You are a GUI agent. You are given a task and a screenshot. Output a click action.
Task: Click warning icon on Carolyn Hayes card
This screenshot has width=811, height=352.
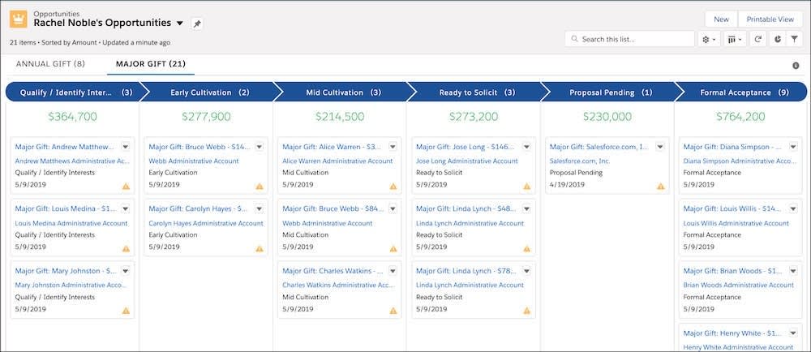coord(260,249)
